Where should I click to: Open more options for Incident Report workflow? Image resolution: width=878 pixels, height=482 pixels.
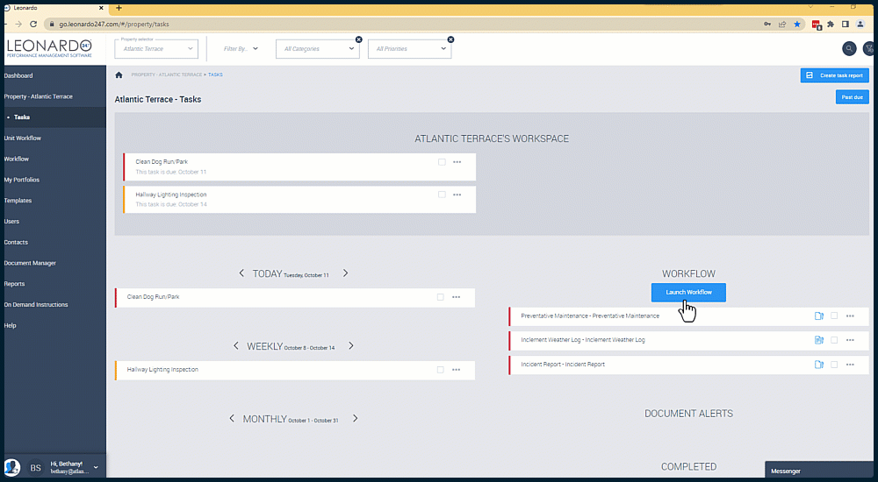pyautogui.click(x=850, y=365)
